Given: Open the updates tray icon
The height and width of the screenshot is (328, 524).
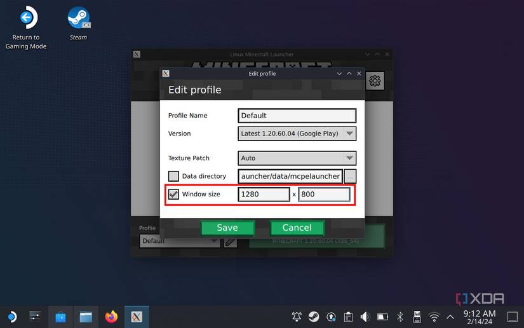Looking at the screenshot, I should coord(331,317).
